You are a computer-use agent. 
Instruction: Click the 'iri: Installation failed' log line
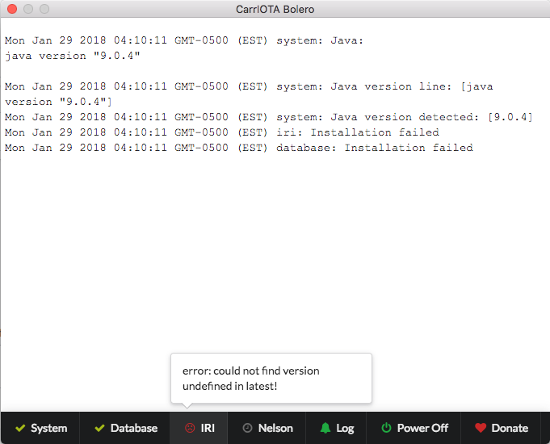221,132
